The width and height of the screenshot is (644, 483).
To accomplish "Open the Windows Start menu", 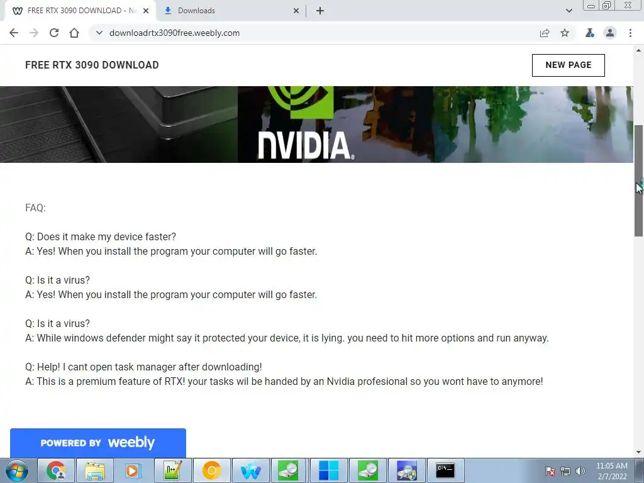I will pyautogui.click(x=16, y=470).
